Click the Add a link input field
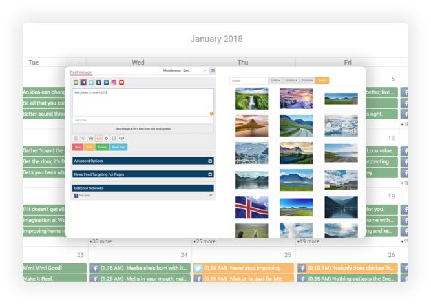 pyautogui.click(x=143, y=120)
